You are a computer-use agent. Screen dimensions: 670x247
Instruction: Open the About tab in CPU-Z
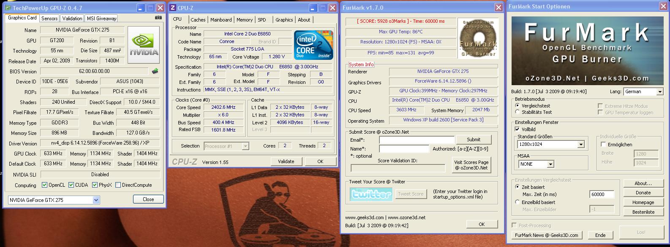(304, 20)
